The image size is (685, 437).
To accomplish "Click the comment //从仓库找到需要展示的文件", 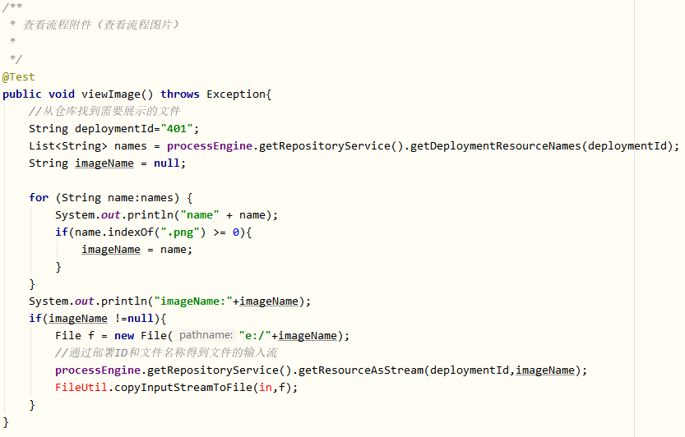I will coord(104,112).
